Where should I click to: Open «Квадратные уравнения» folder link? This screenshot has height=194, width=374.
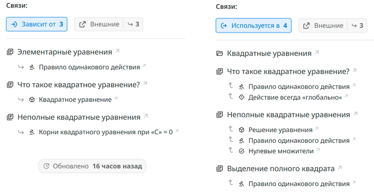(x=269, y=53)
